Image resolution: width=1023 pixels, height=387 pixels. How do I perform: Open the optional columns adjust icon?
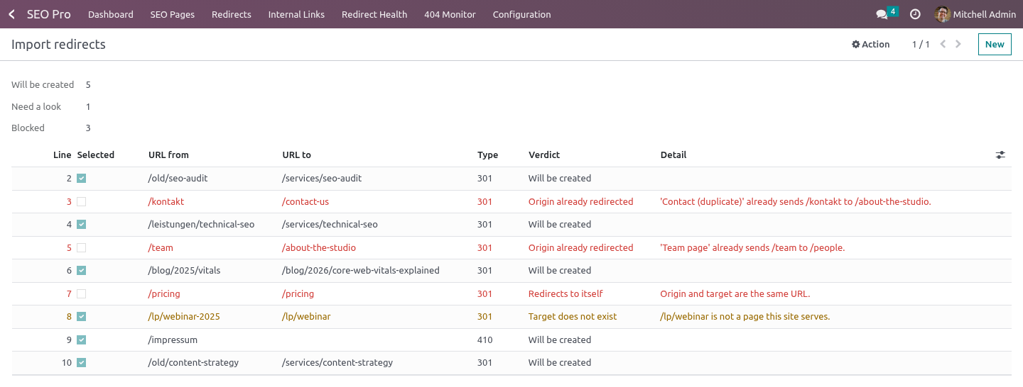[1000, 155]
